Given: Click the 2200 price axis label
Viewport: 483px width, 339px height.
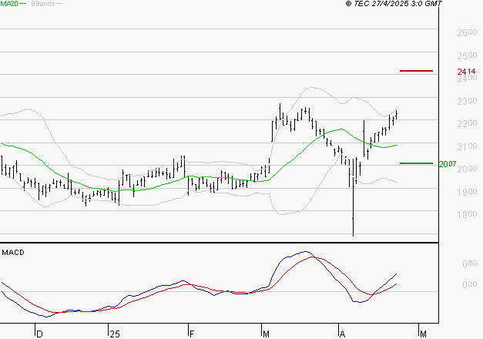Looking at the screenshot, I should pyautogui.click(x=467, y=123).
